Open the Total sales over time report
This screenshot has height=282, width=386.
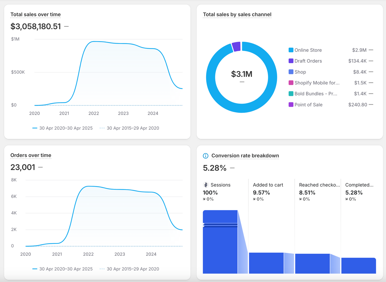(36, 14)
